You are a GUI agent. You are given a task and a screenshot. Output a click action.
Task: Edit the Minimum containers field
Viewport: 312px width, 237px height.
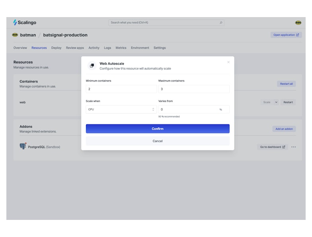(x=121, y=89)
